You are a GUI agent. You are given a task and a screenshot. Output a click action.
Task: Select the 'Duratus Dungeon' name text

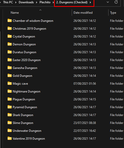pos(24,52)
